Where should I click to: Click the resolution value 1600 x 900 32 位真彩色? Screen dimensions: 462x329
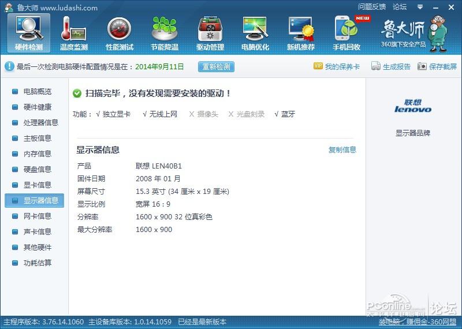(x=174, y=217)
